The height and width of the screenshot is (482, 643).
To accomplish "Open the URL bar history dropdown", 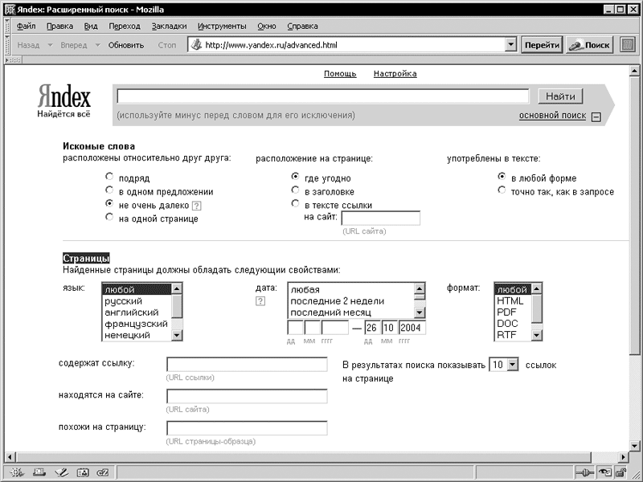I will (510, 45).
